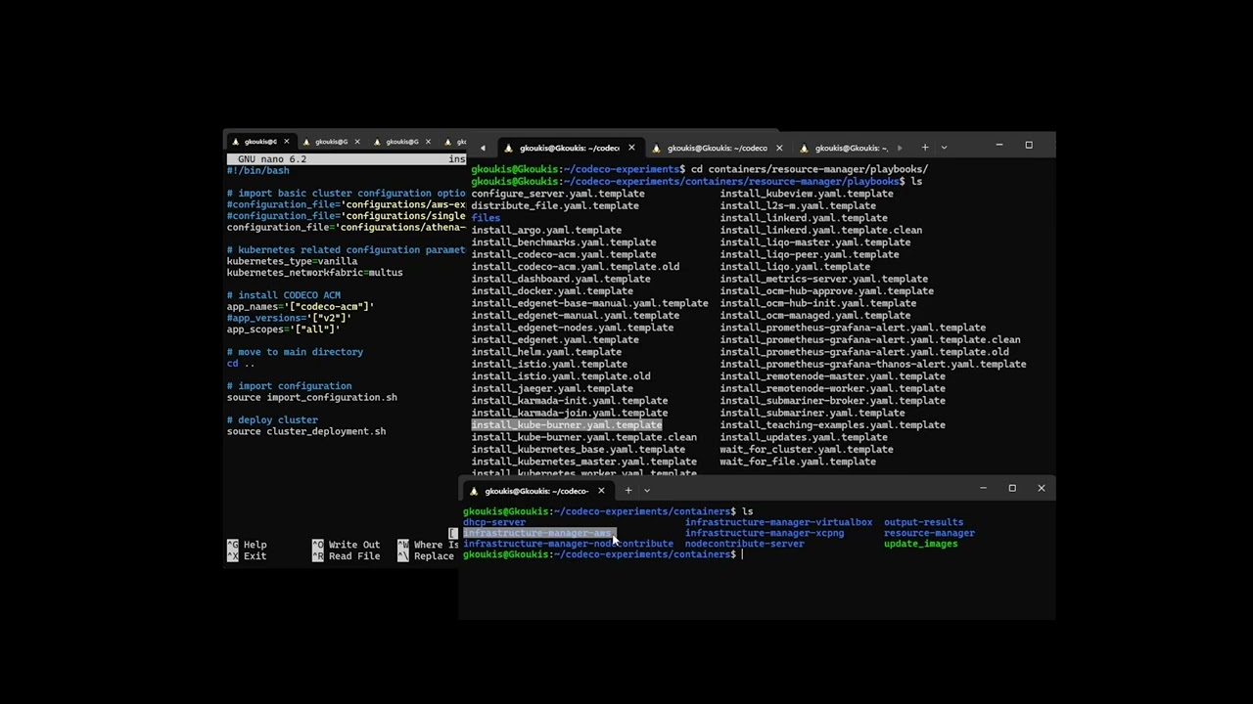Viewport: 1253px width, 704px height.
Task: Click the containers terminal command prompt cursor
Action: click(742, 554)
